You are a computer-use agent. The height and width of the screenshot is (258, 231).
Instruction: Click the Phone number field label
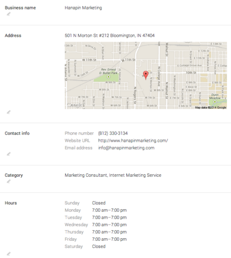pyautogui.click(x=79, y=133)
